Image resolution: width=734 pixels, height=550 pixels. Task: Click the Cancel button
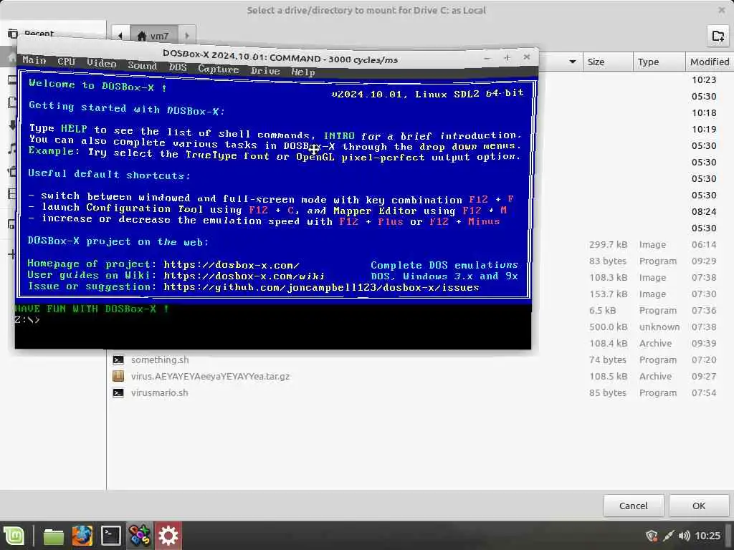point(634,506)
